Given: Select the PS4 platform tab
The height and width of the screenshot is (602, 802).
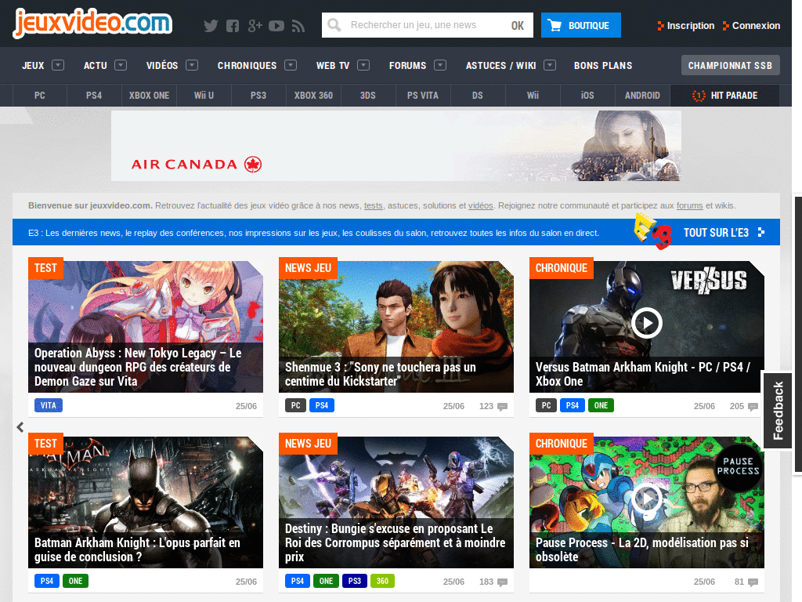Looking at the screenshot, I should pos(94,95).
